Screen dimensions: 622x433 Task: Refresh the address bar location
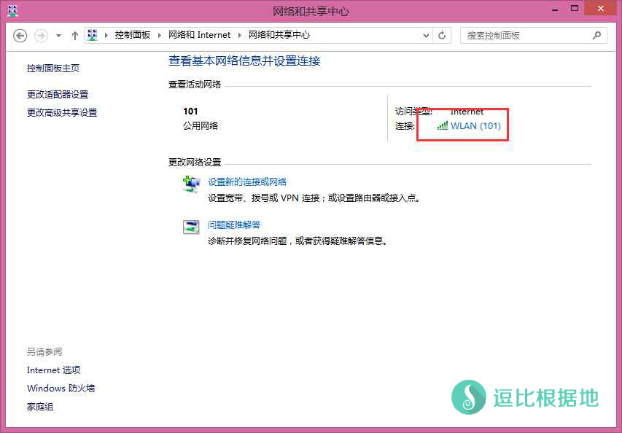pos(442,35)
